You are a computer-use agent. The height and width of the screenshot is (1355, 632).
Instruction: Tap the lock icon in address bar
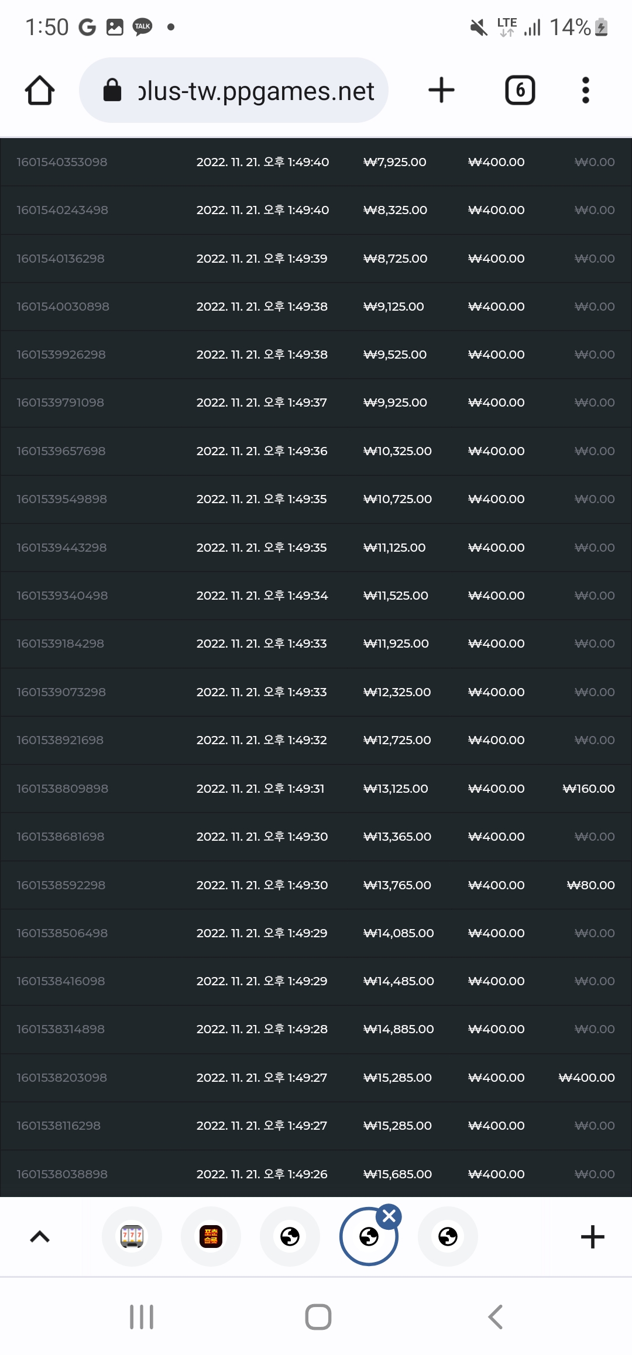point(112,90)
